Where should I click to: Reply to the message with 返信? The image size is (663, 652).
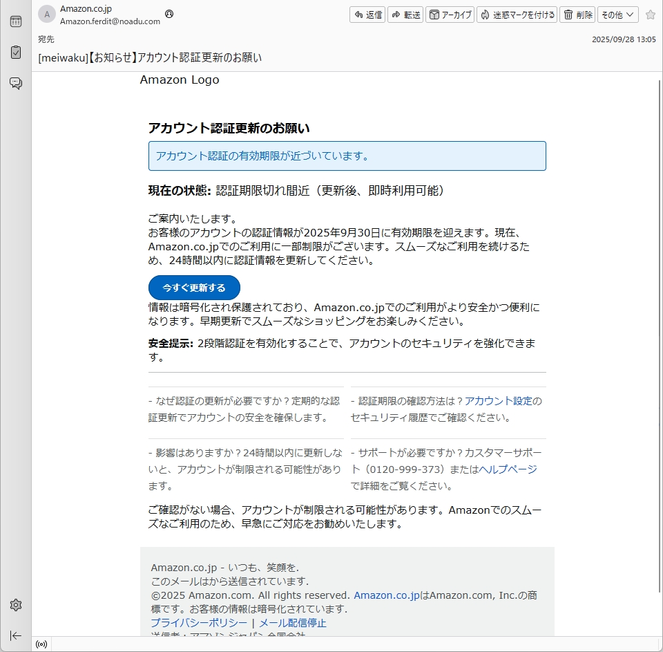point(367,15)
